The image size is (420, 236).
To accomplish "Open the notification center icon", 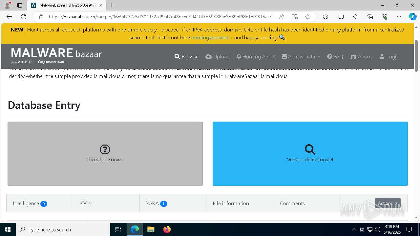I will click(x=409, y=229).
